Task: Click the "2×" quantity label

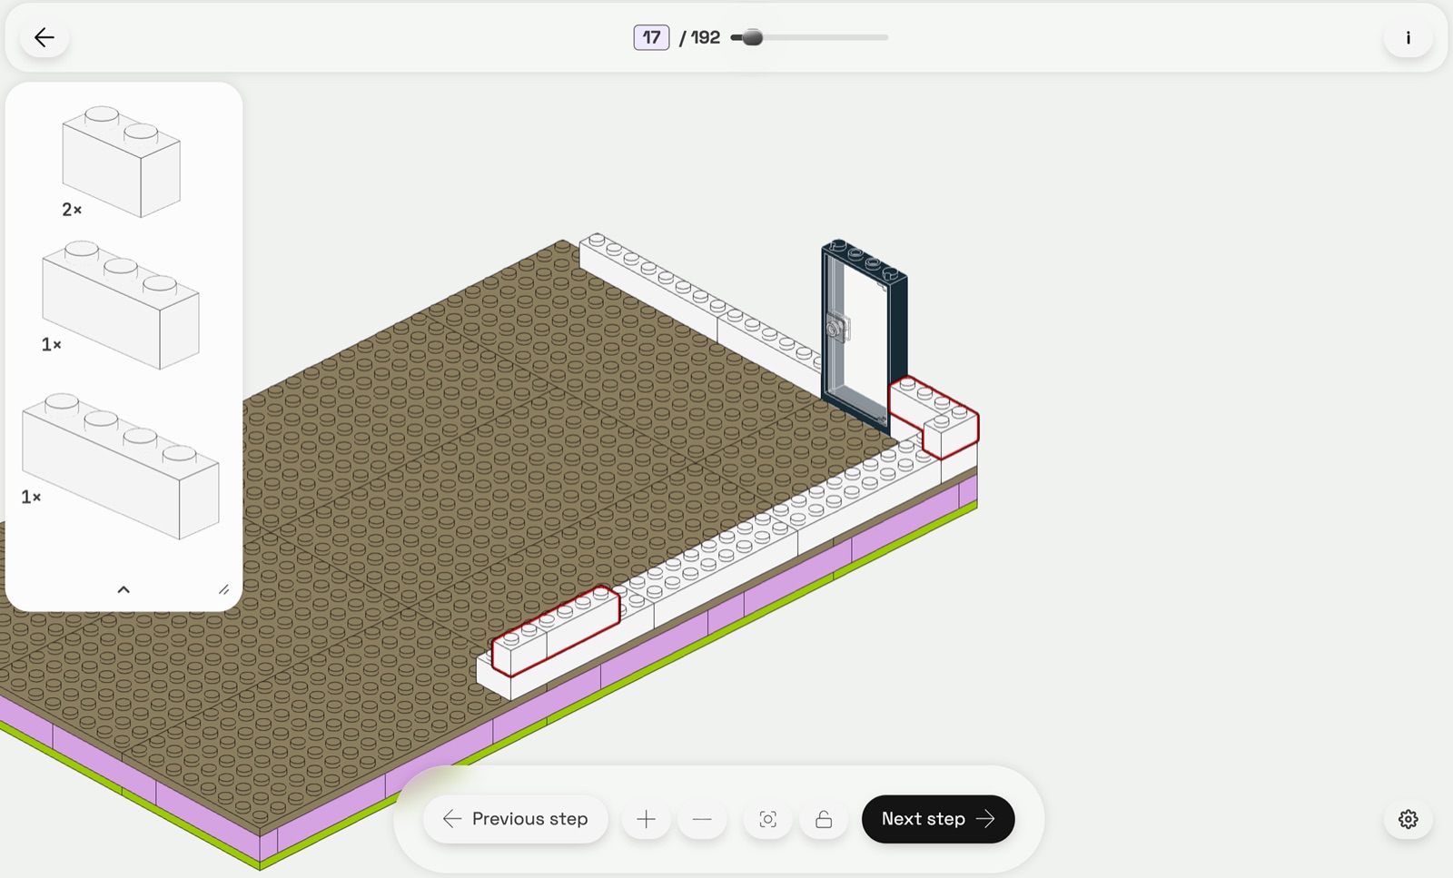Action: (x=72, y=210)
